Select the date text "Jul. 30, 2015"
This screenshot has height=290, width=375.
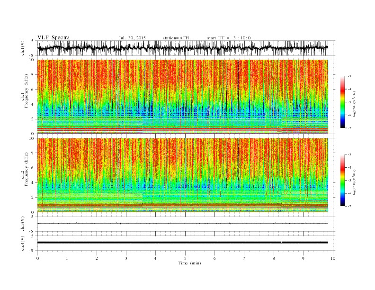[x=132, y=38]
